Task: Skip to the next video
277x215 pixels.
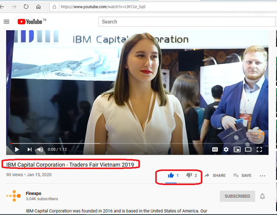Action: tap(29, 150)
